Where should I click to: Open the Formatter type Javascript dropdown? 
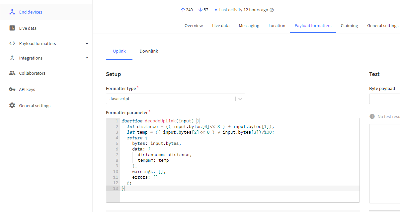point(175,99)
